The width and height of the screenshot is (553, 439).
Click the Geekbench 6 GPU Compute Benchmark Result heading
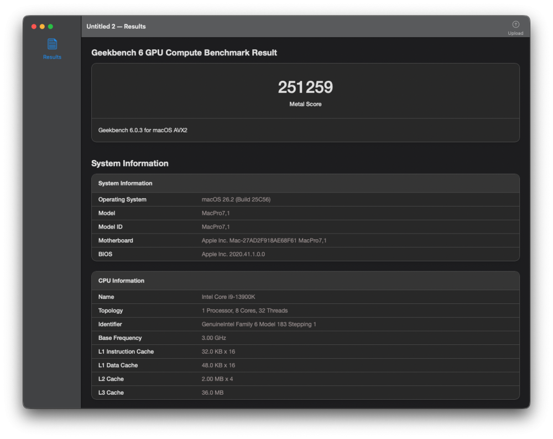[184, 53]
